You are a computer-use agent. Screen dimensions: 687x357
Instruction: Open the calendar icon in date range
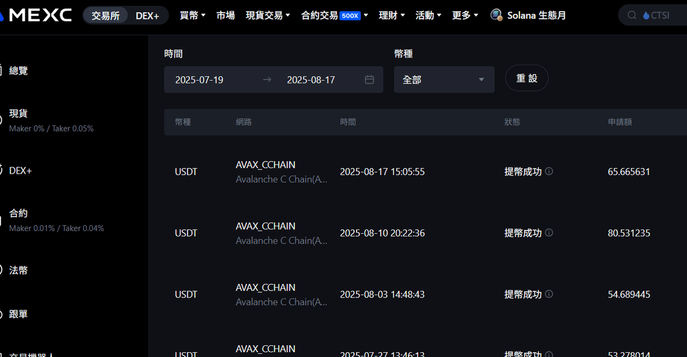[370, 79]
